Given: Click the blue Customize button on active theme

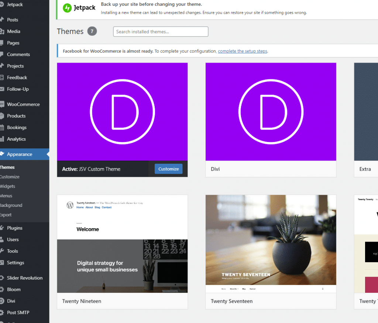Looking at the screenshot, I should pyautogui.click(x=168, y=169).
